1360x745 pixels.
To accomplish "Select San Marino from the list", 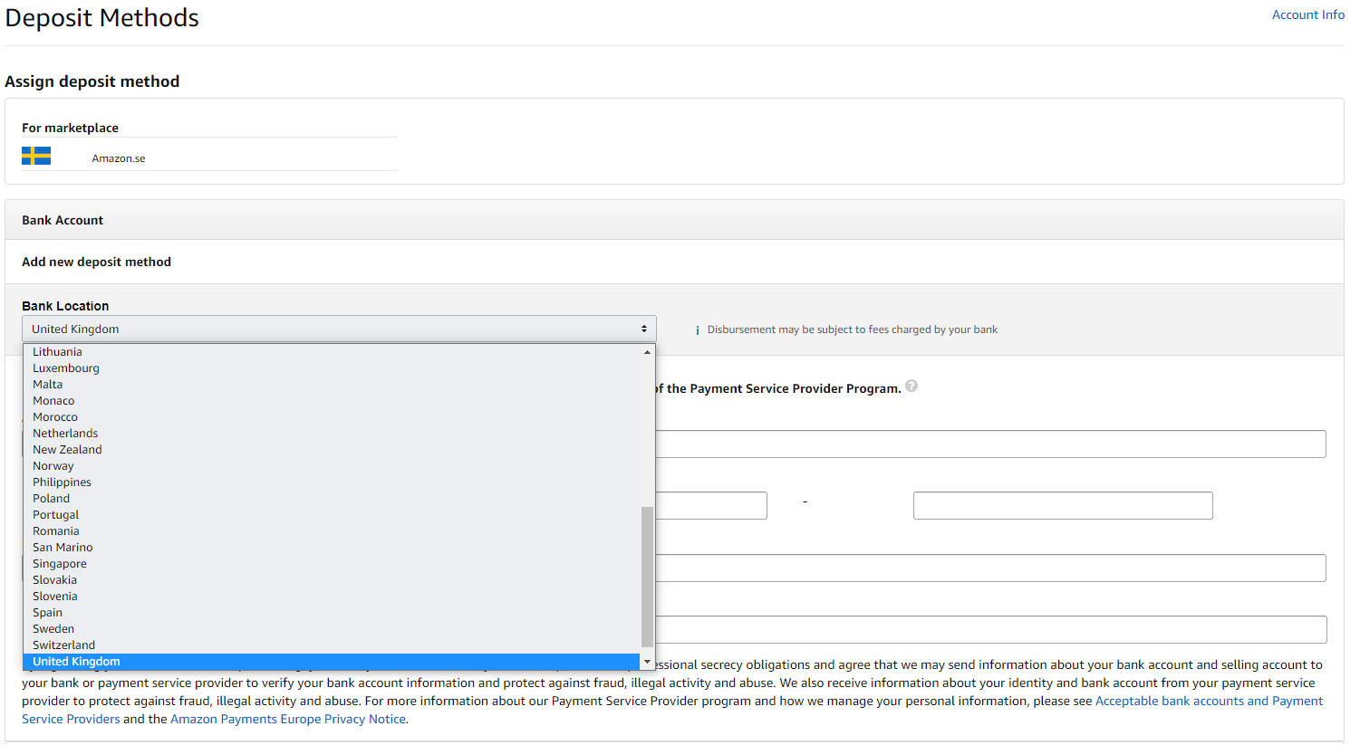I will 332,548.
